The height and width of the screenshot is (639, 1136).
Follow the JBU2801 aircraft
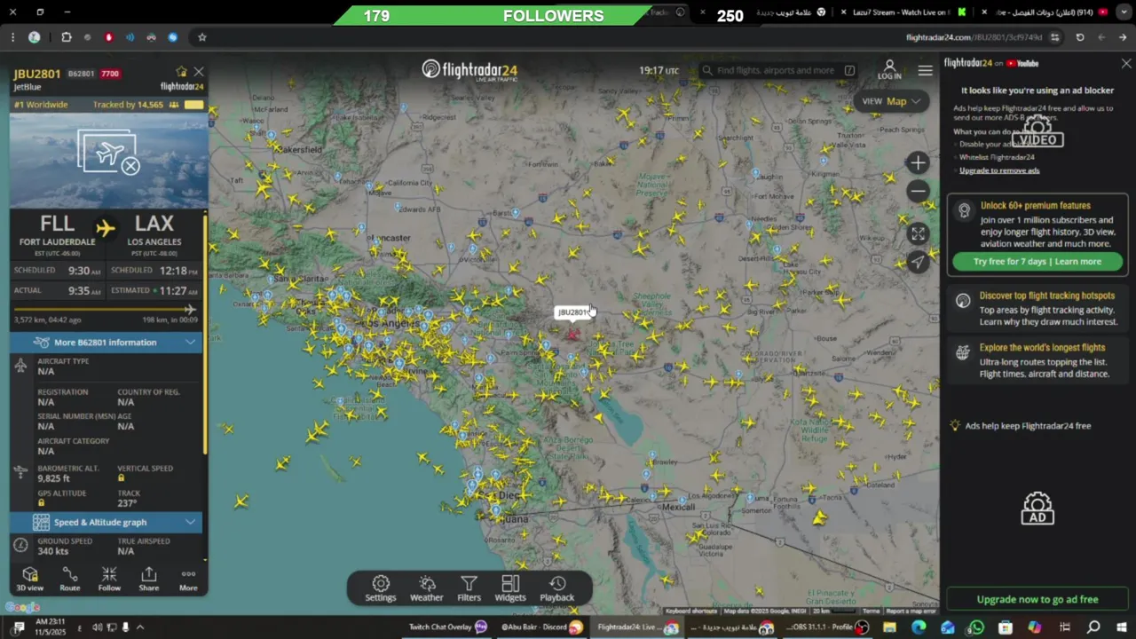[109, 579]
